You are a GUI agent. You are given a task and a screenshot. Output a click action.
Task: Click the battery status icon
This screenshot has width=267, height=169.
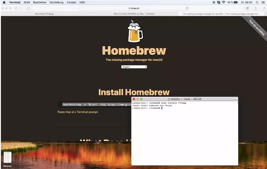pos(236,2)
